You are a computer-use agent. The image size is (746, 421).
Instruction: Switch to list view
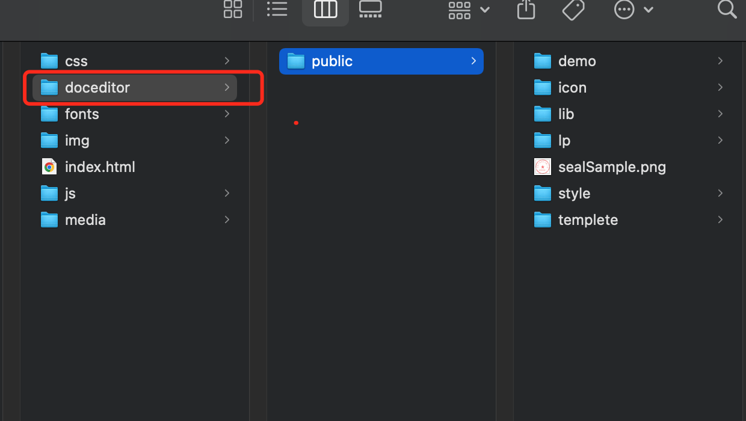coord(277,9)
